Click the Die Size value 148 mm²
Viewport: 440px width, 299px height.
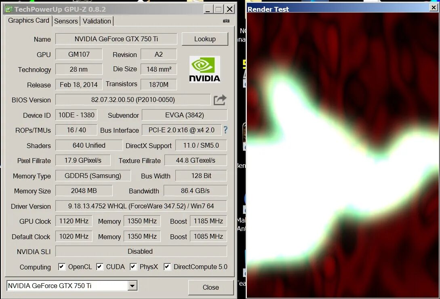pos(158,70)
